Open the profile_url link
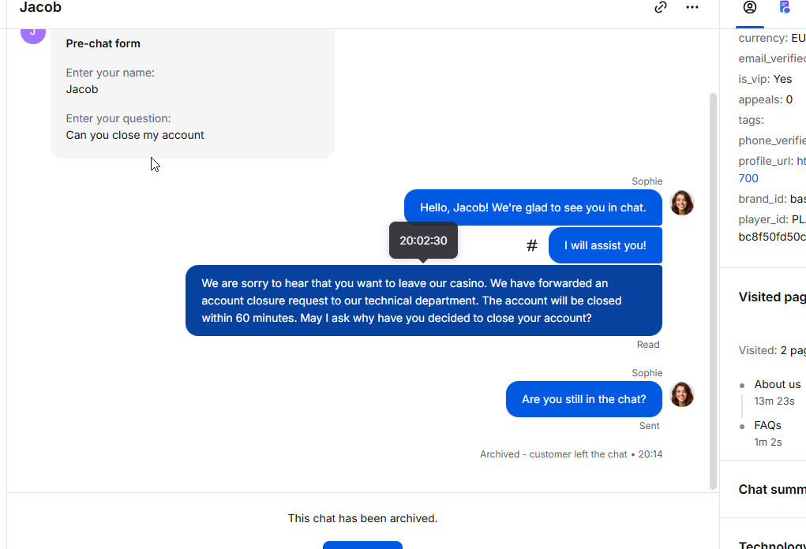The height and width of the screenshot is (549, 806). tap(800, 161)
